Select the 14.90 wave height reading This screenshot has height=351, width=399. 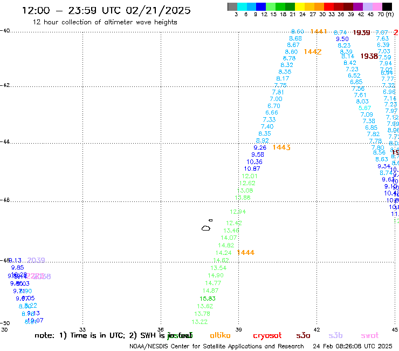click(216, 275)
